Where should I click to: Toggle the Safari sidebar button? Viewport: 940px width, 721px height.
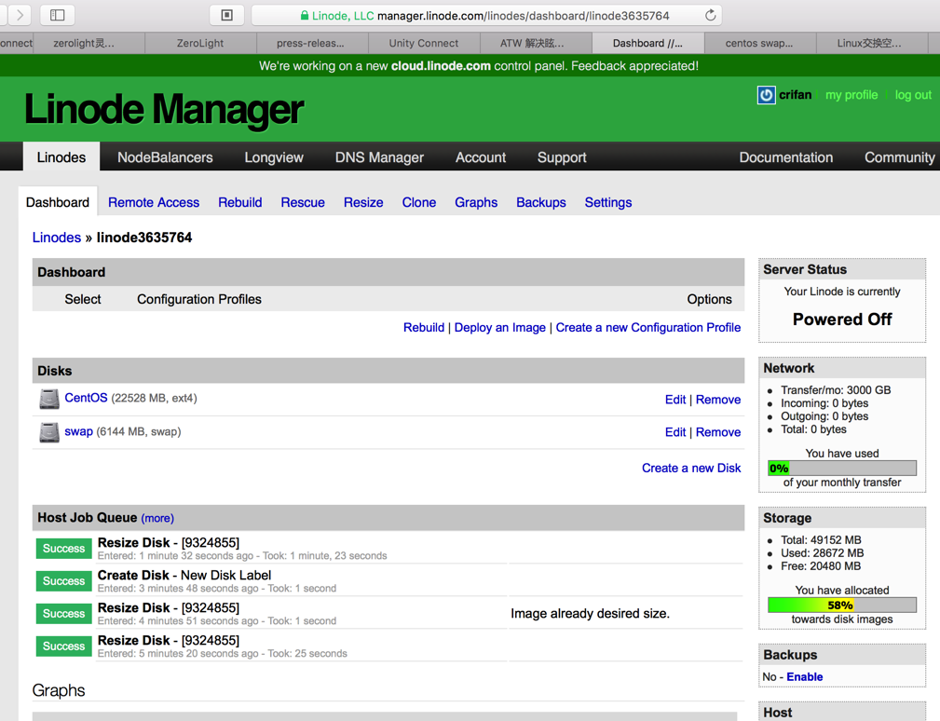click(x=58, y=15)
